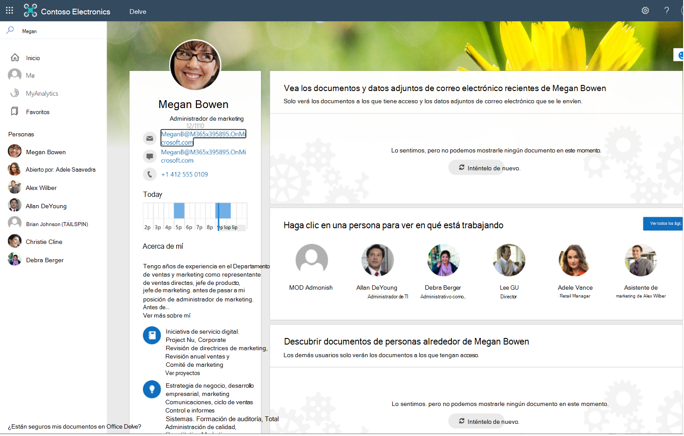Open Adele Vance person card
The height and width of the screenshot is (436, 684).
pyautogui.click(x=575, y=272)
